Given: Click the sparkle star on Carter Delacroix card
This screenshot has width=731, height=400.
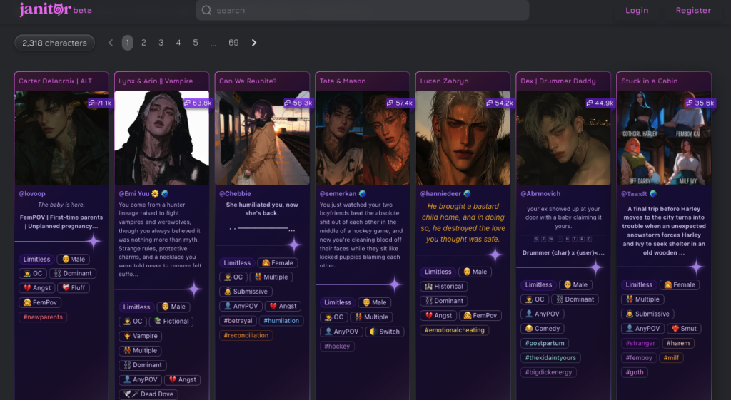Looking at the screenshot, I should coord(94,241).
